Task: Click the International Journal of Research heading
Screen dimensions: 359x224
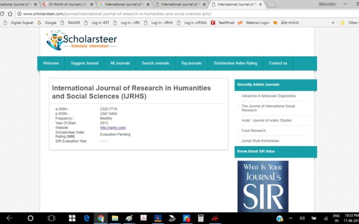Action: (x=131, y=92)
